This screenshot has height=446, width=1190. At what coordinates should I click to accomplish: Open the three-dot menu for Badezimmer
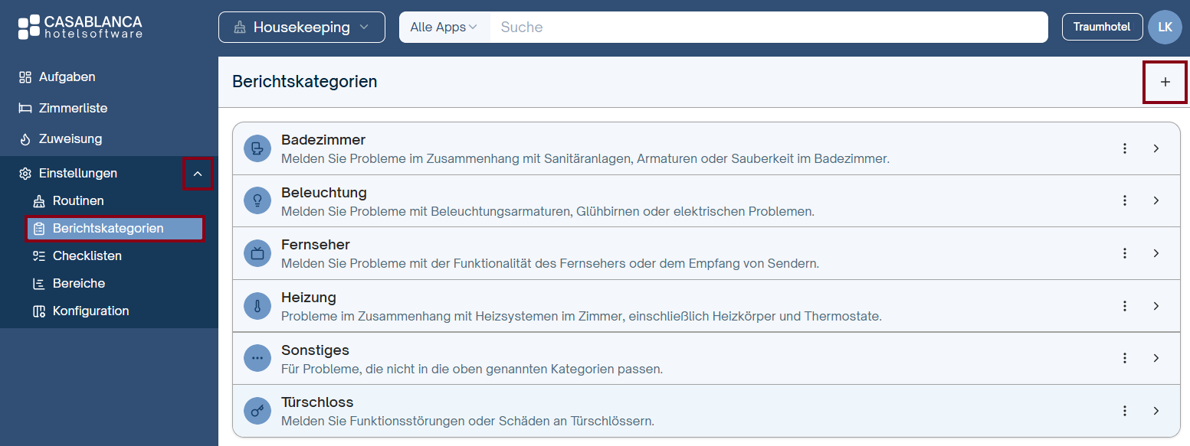(x=1125, y=148)
